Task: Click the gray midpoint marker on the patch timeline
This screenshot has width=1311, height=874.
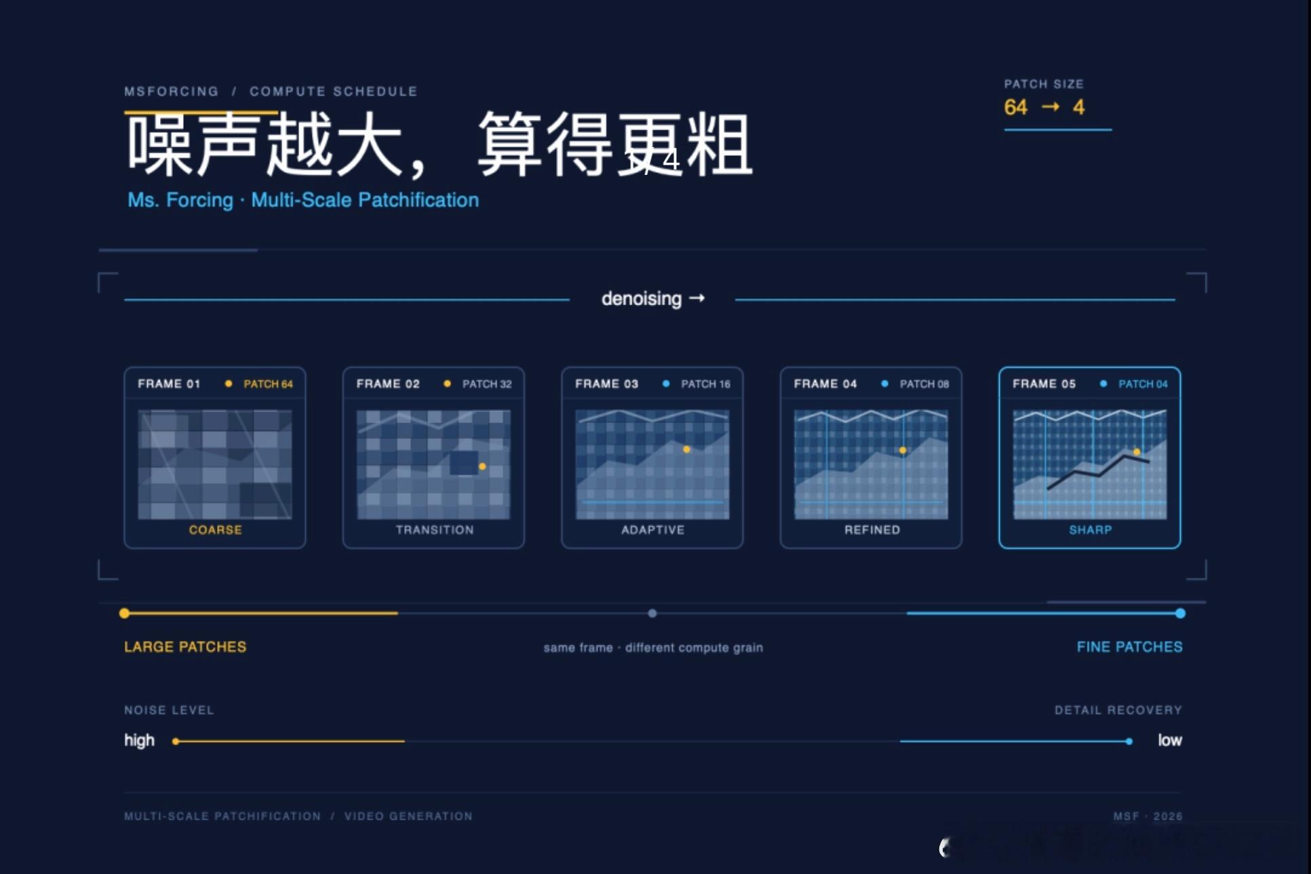Action: [x=652, y=614]
